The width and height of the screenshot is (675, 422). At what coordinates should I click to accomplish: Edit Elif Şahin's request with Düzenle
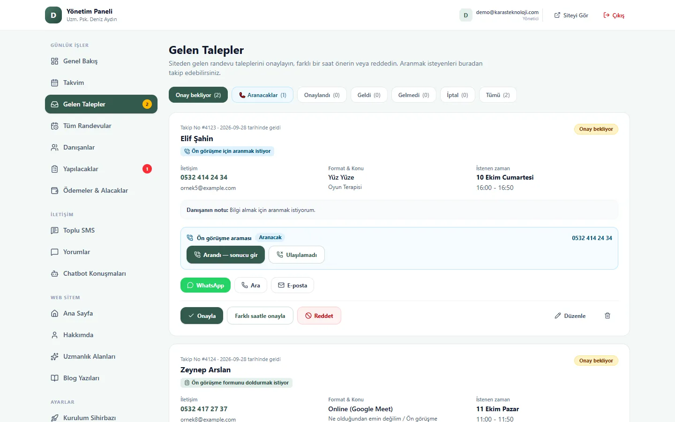[570, 316]
